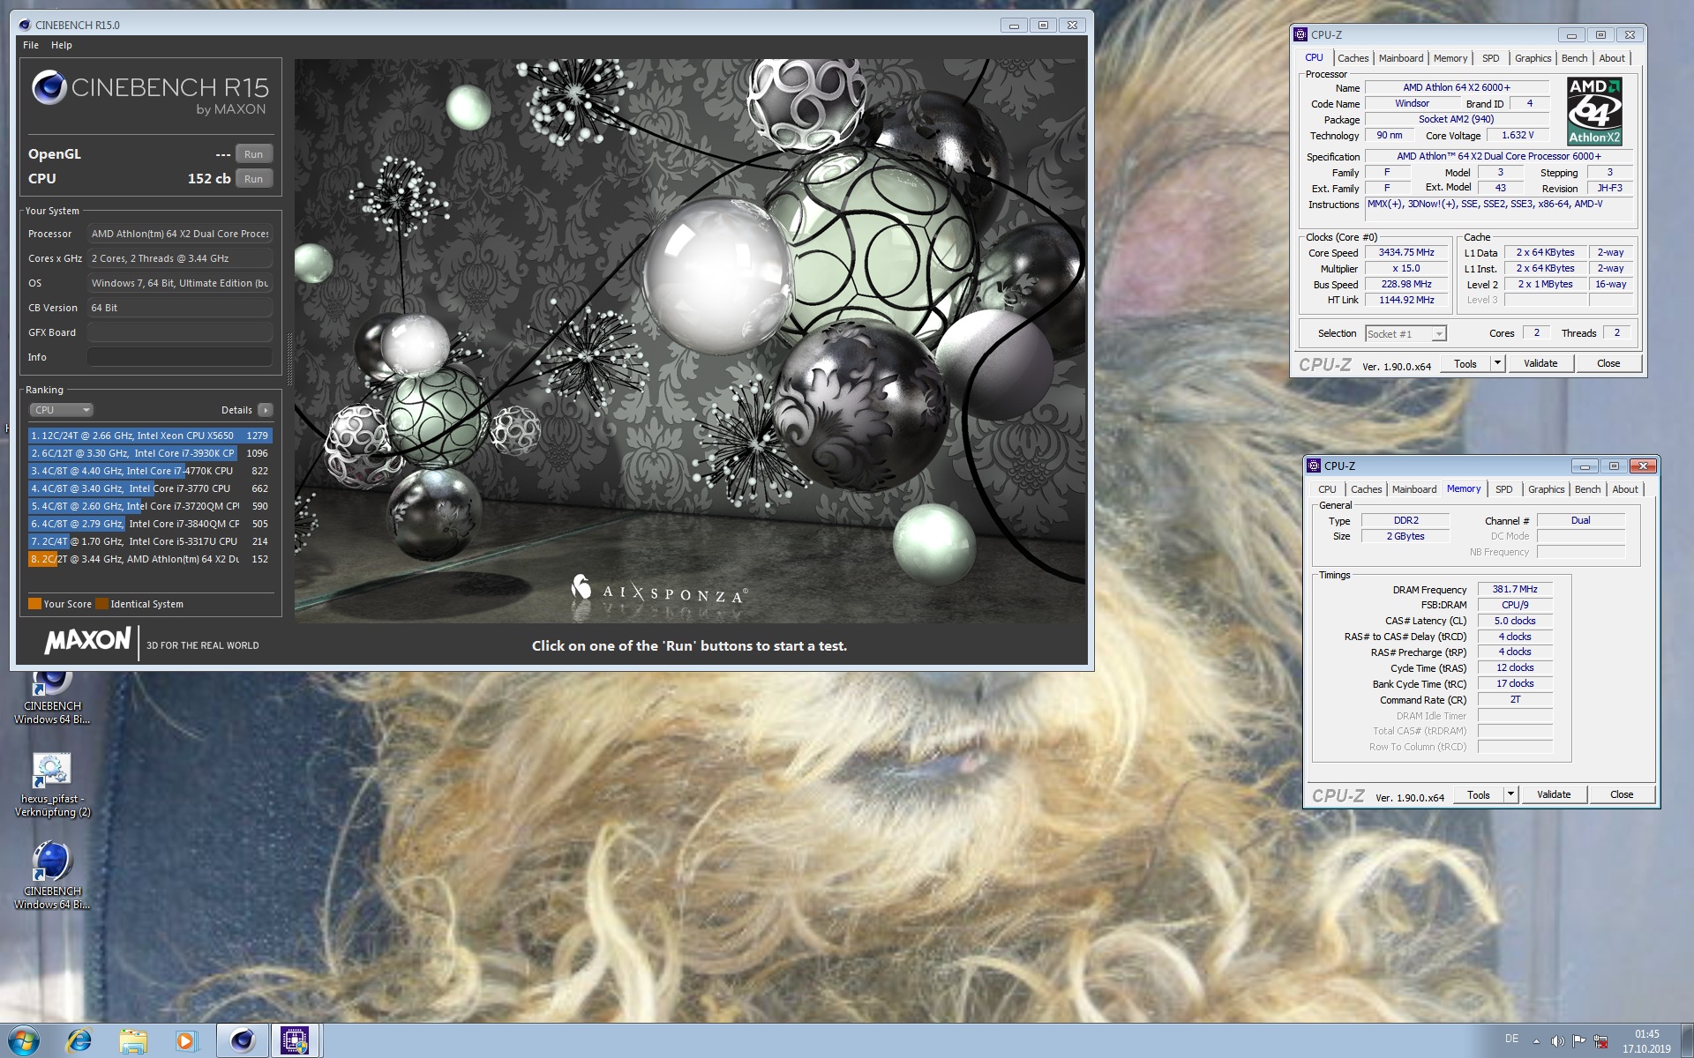The height and width of the screenshot is (1058, 1694).
Task: Open Action Center flag tray icon
Action: pyautogui.click(x=1578, y=1041)
